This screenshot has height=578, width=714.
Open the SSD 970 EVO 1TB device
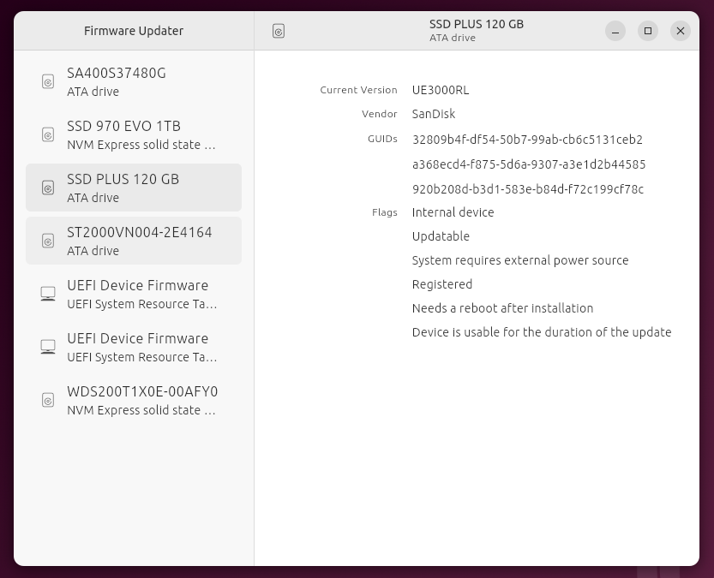134,134
